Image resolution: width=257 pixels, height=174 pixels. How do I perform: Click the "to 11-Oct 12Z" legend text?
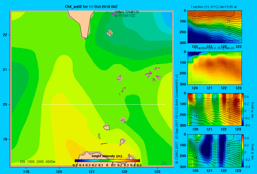coord(125,16)
